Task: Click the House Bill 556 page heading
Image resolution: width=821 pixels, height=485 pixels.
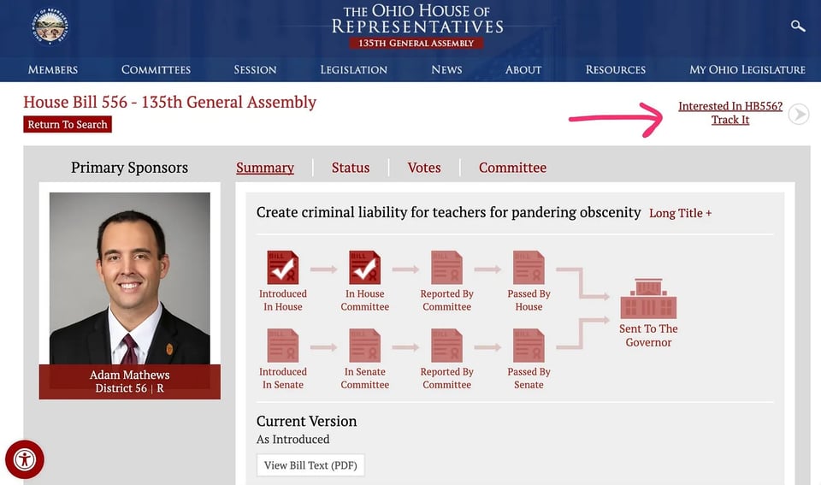Action: tap(169, 102)
